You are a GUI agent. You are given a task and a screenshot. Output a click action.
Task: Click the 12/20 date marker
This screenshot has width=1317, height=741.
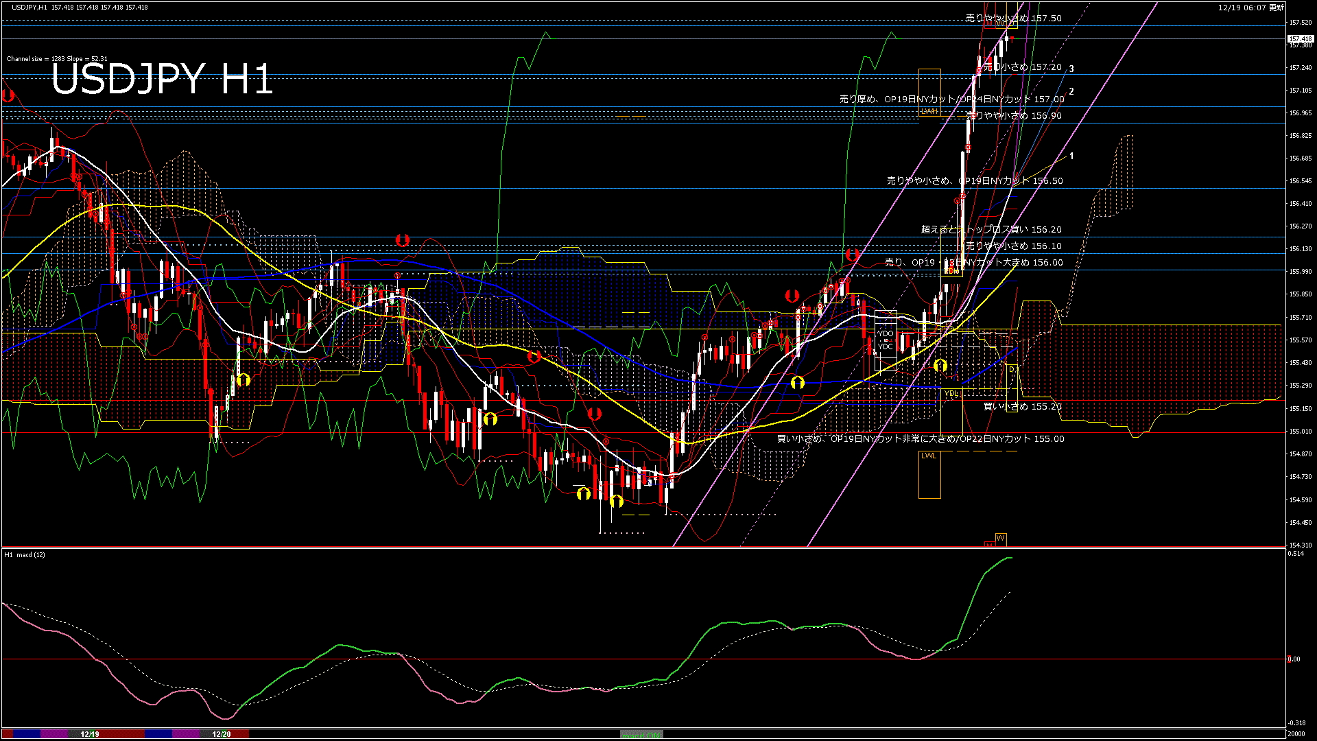[222, 734]
